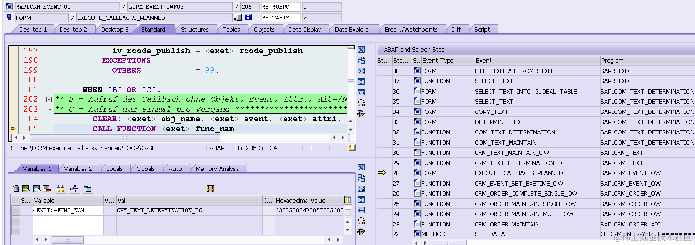Maximize variables tool vertically
Image resolution: width=695 pixels, height=245 pixels.
pos(361,200)
